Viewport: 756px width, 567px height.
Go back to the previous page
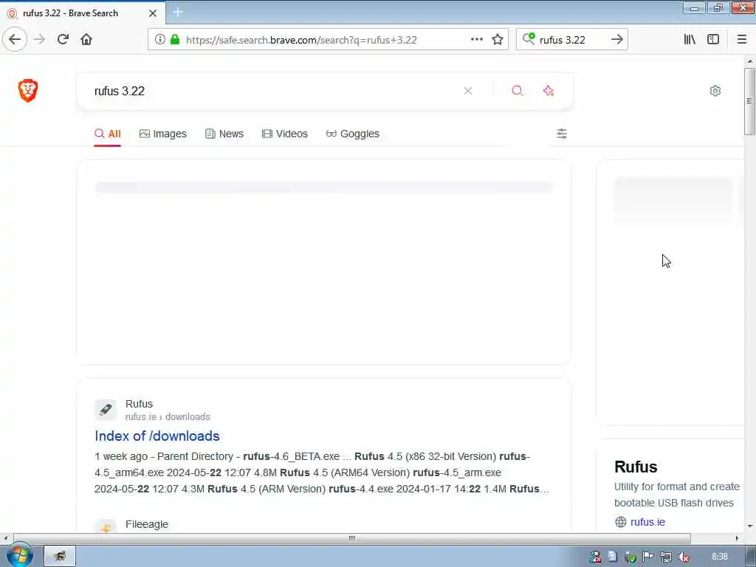(15, 40)
